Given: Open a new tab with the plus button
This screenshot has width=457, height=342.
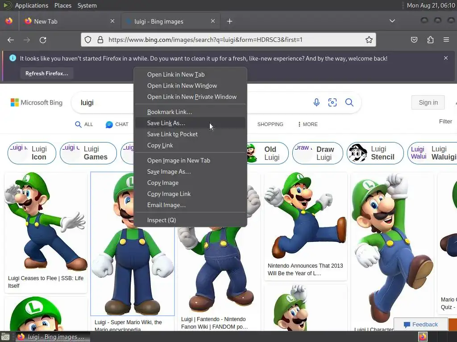Looking at the screenshot, I should [x=230, y=21].
